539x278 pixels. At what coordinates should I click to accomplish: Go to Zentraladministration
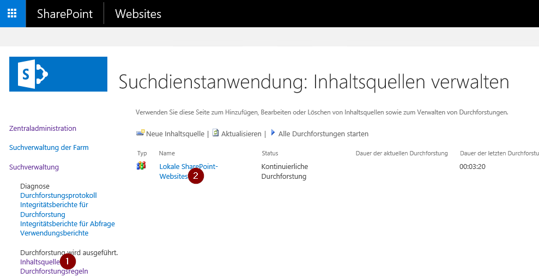[43, 128]
